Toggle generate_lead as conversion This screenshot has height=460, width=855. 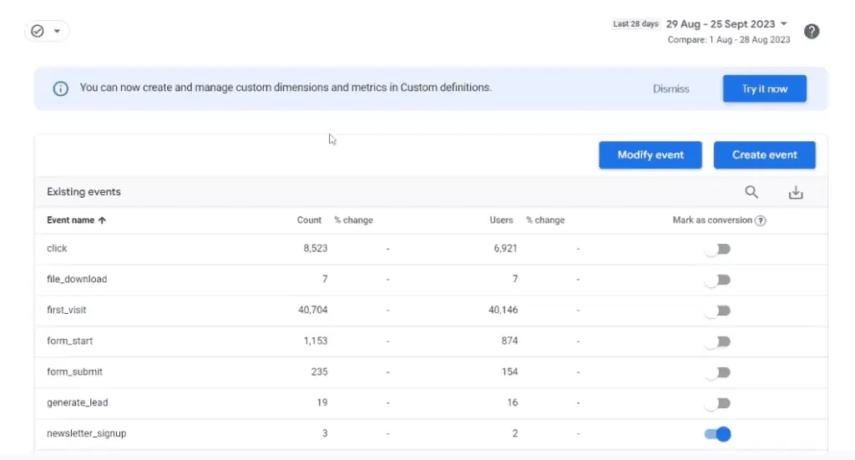[718, 403]
